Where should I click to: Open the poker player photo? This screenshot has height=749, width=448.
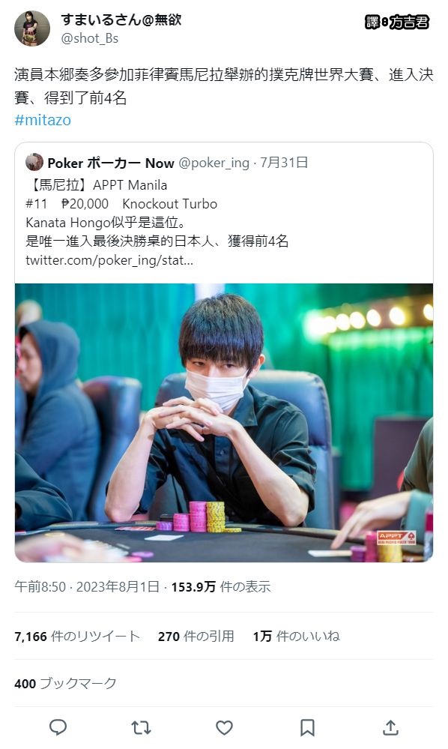(x=224, y=423)
